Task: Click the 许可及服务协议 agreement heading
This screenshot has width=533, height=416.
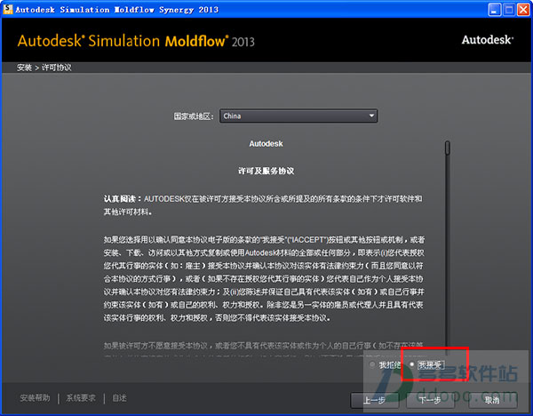Action: 266,171
